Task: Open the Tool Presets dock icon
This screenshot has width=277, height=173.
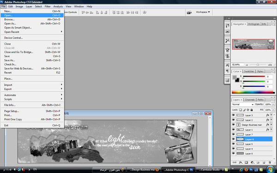Action: (227, 41)
